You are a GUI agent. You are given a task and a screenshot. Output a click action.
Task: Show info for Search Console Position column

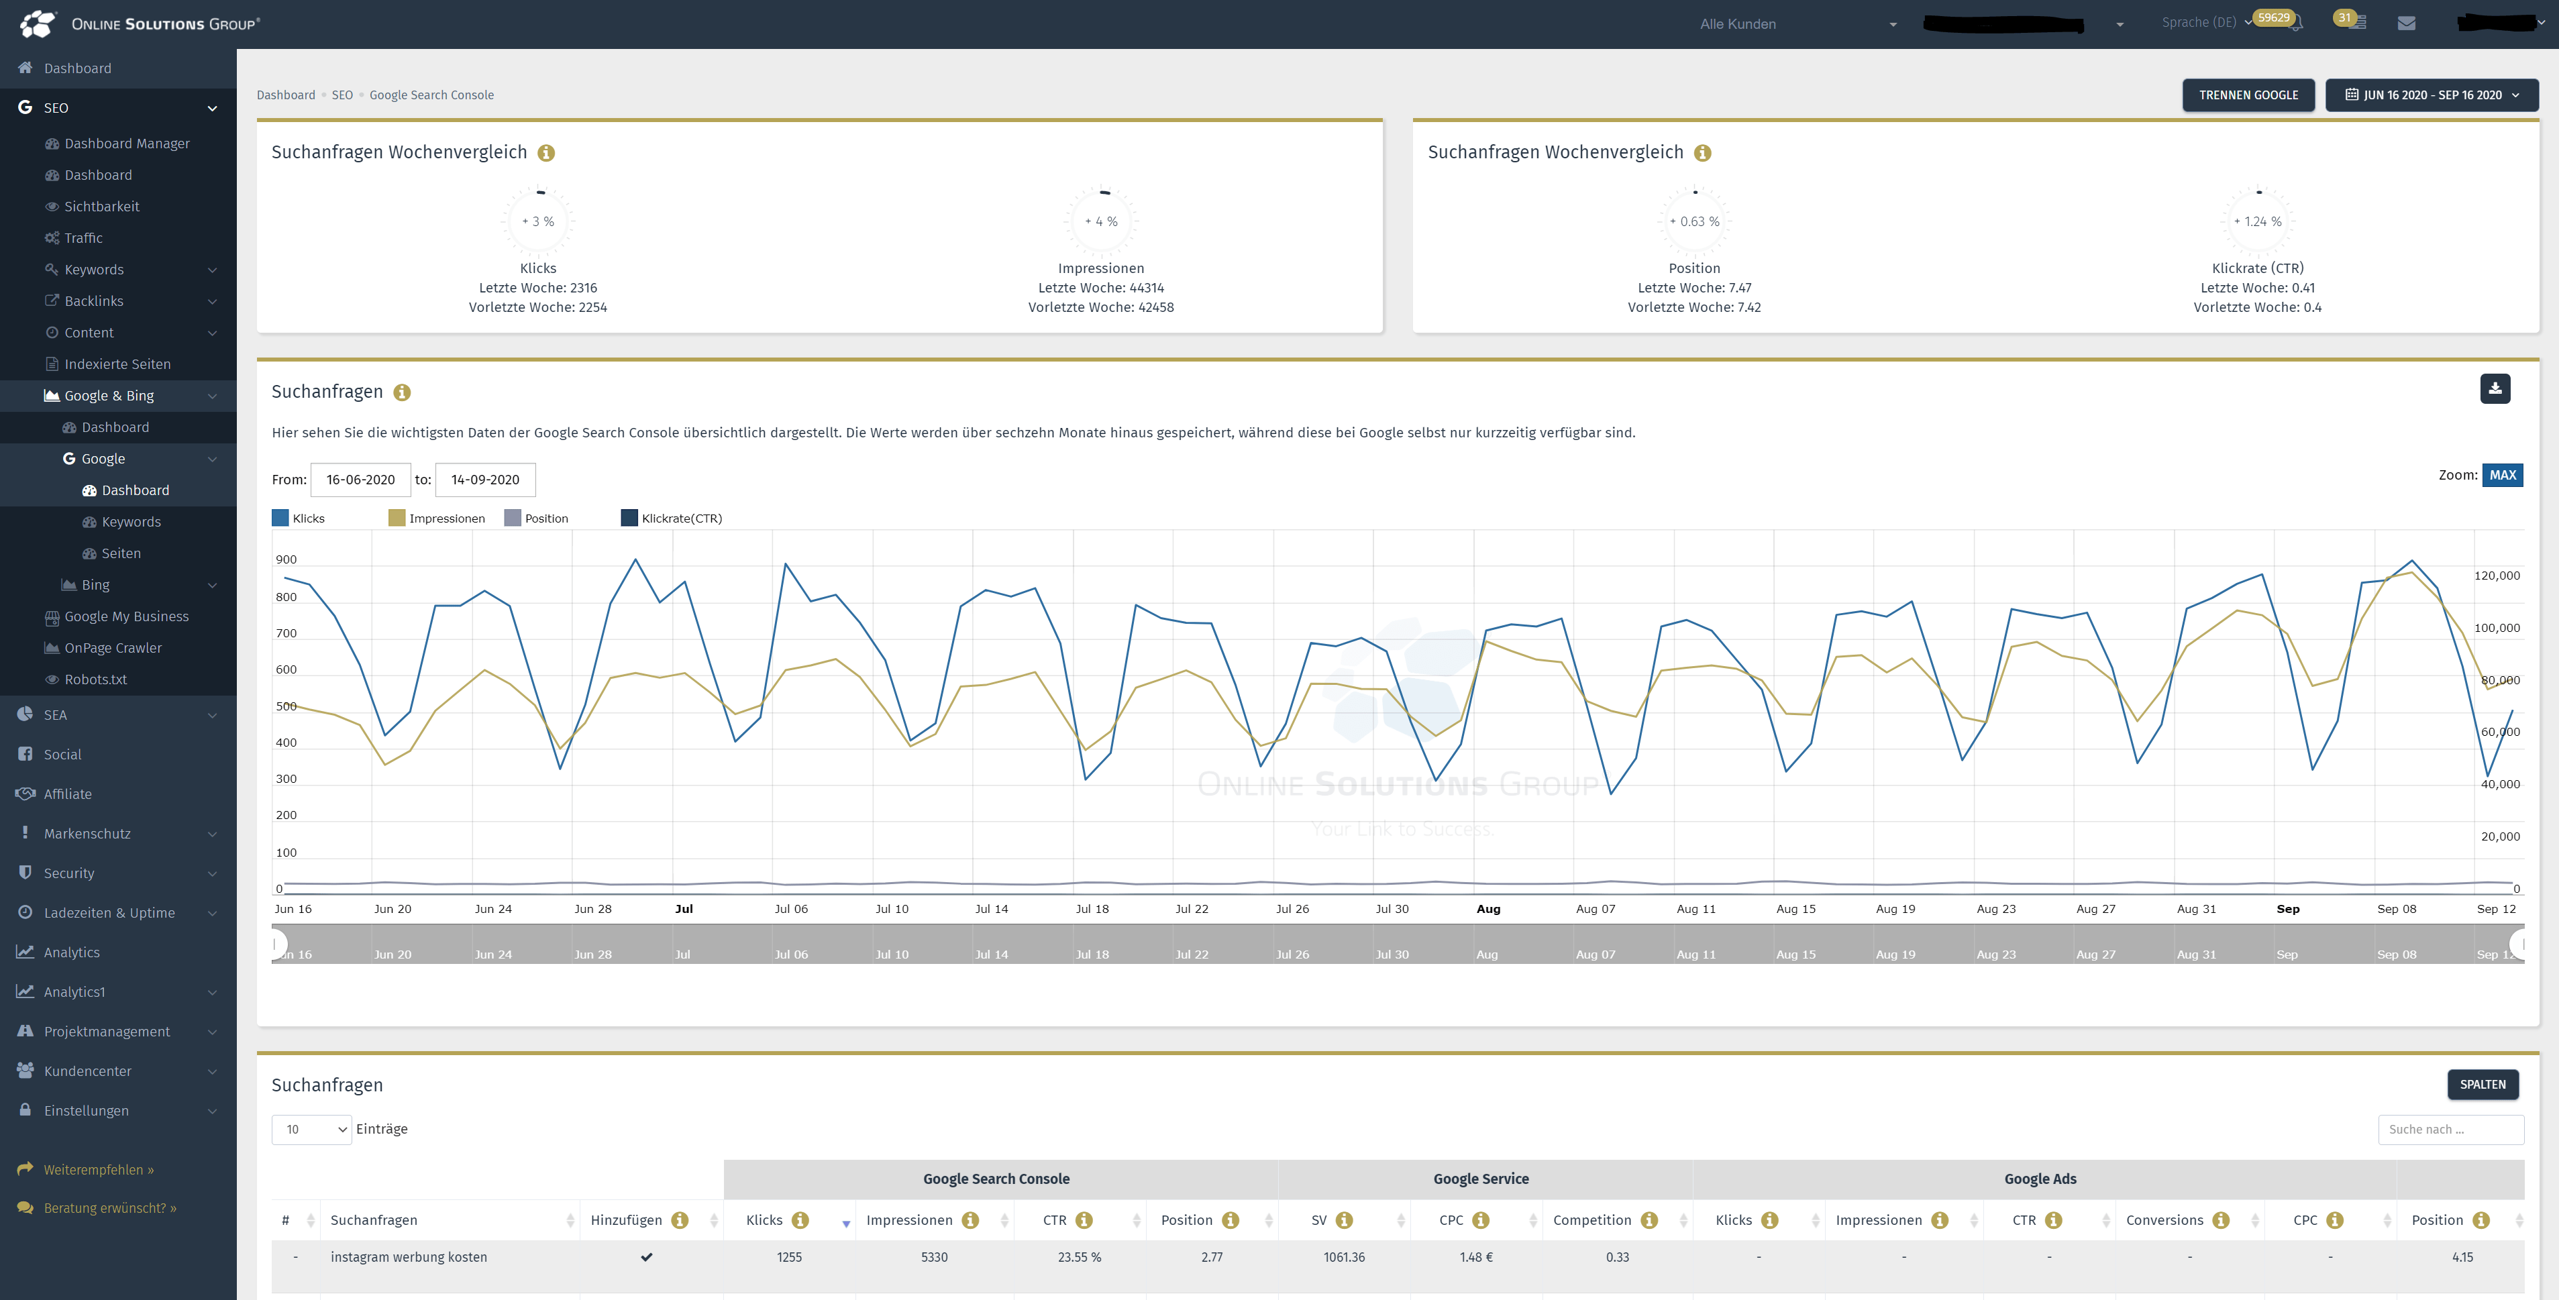(1231, 1220)
